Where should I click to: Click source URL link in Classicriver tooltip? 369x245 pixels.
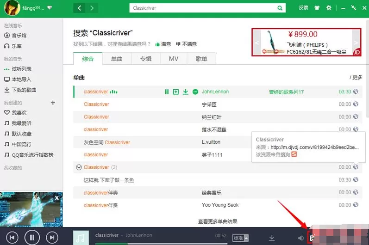pos(315,147)
